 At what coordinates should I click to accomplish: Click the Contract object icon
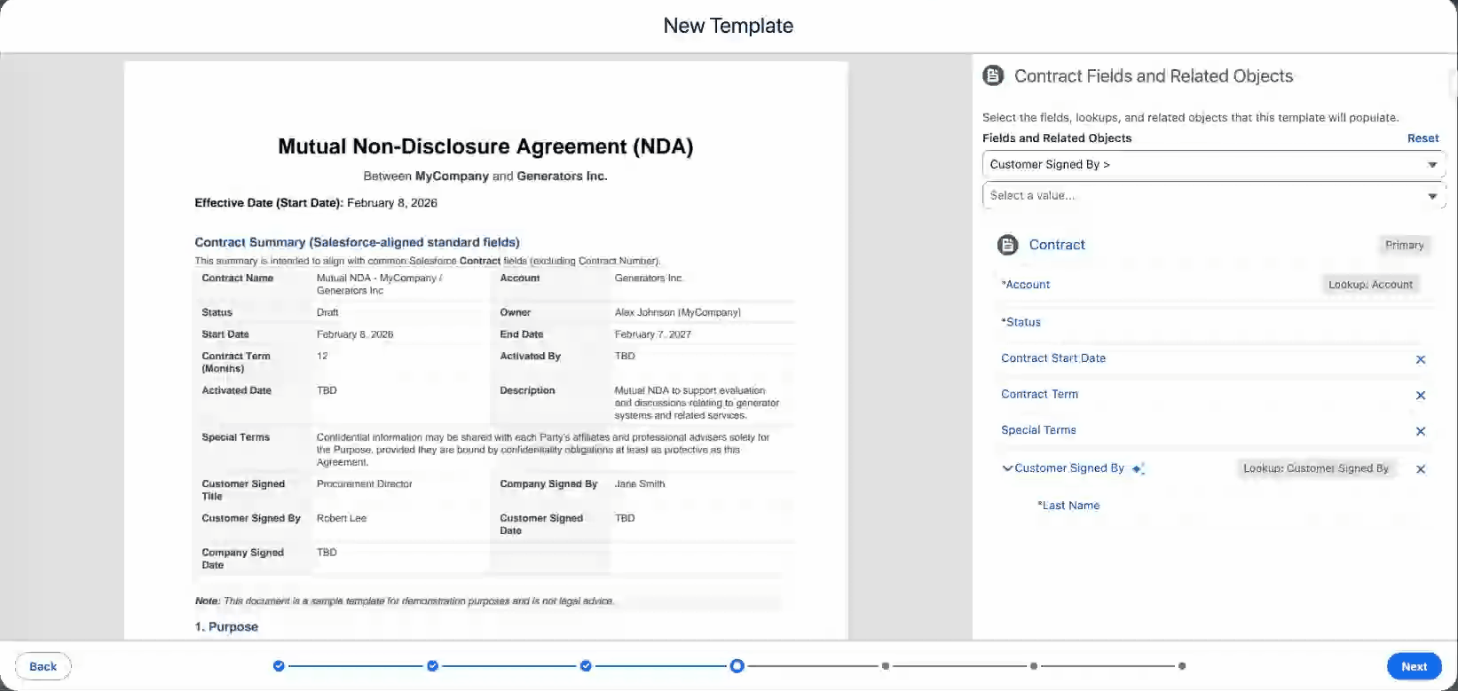[1007, 245]
